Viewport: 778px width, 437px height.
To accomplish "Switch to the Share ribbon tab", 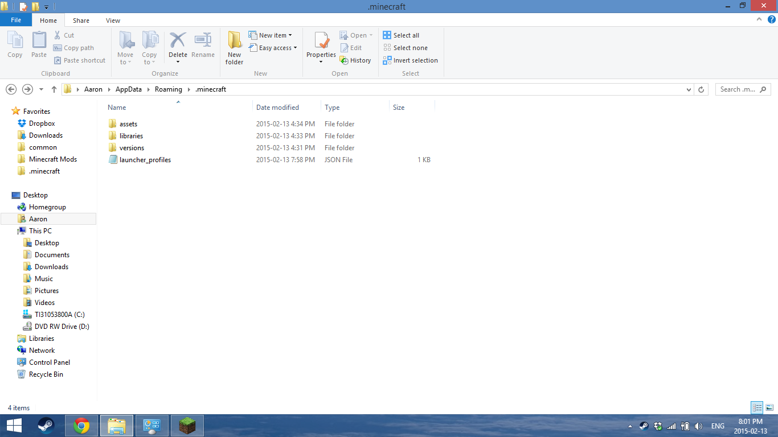I will [x=81, y=20].
